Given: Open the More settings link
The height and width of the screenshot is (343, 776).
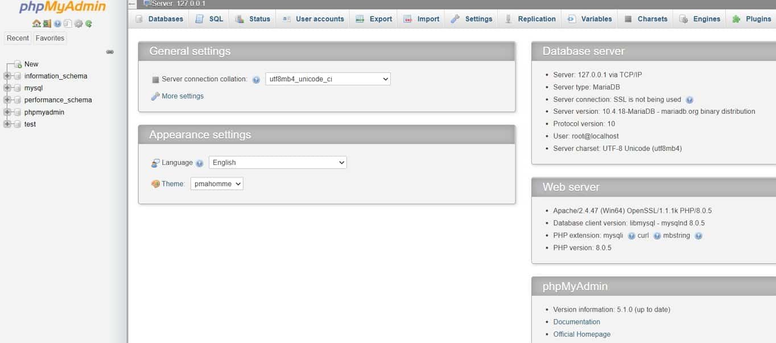Looking at the screenshot, I should 183,96.
